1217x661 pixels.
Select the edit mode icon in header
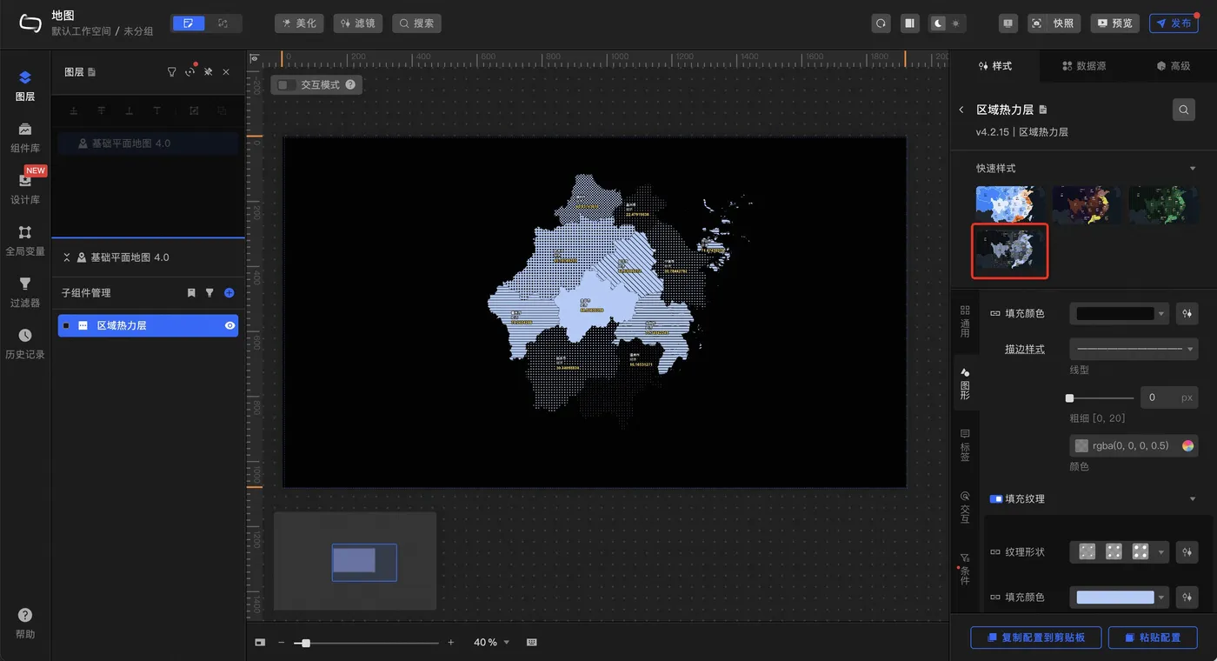click(189, 23)
